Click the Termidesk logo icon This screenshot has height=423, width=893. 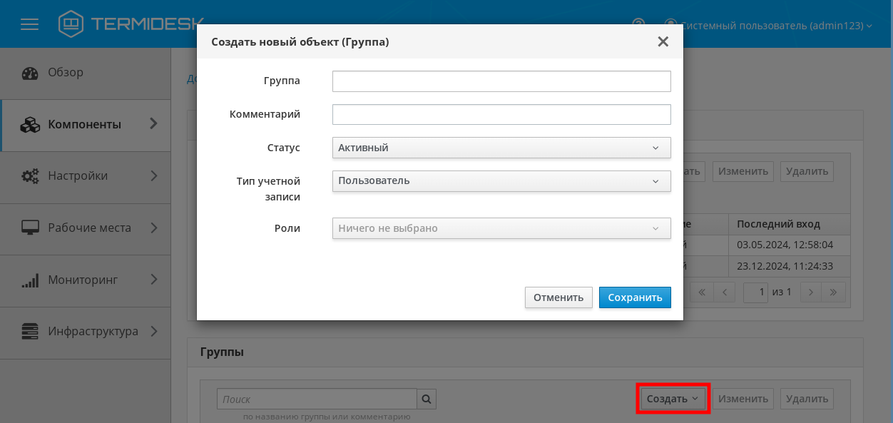pyautogui.click(x=71, y=24)
